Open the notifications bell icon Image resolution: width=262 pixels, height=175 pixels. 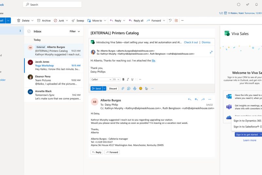click(x=256, y=5)
